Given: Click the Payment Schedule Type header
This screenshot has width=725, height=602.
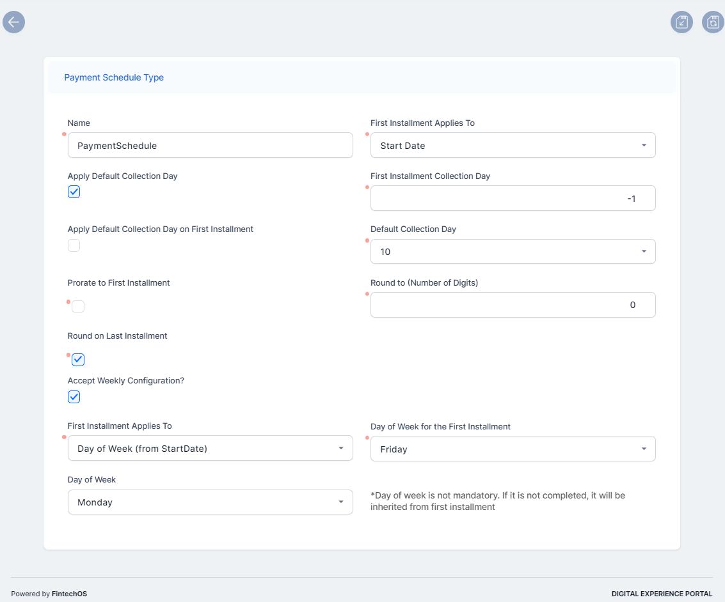Looking at the screenshot, I should (114, 77).
